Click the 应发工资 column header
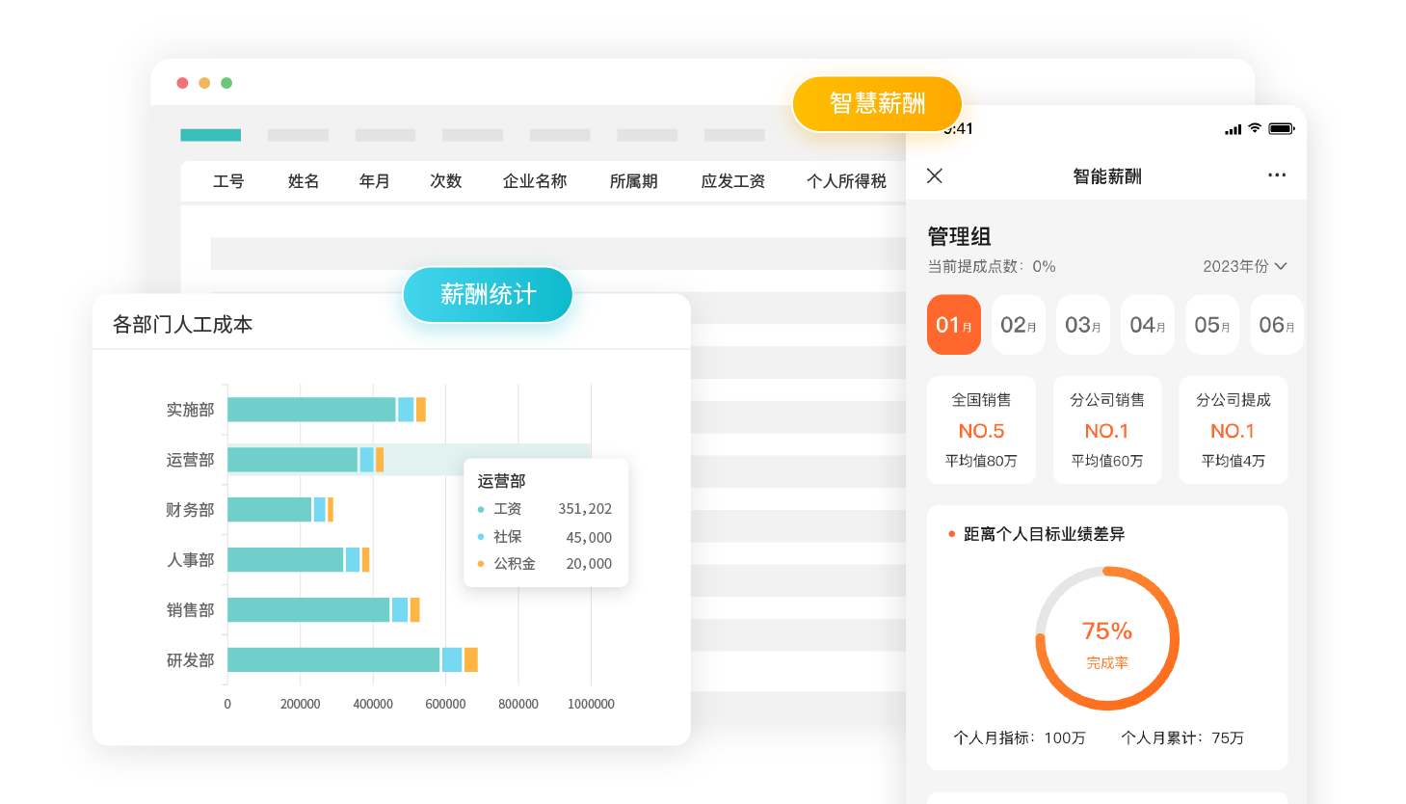 coord(733,181)
